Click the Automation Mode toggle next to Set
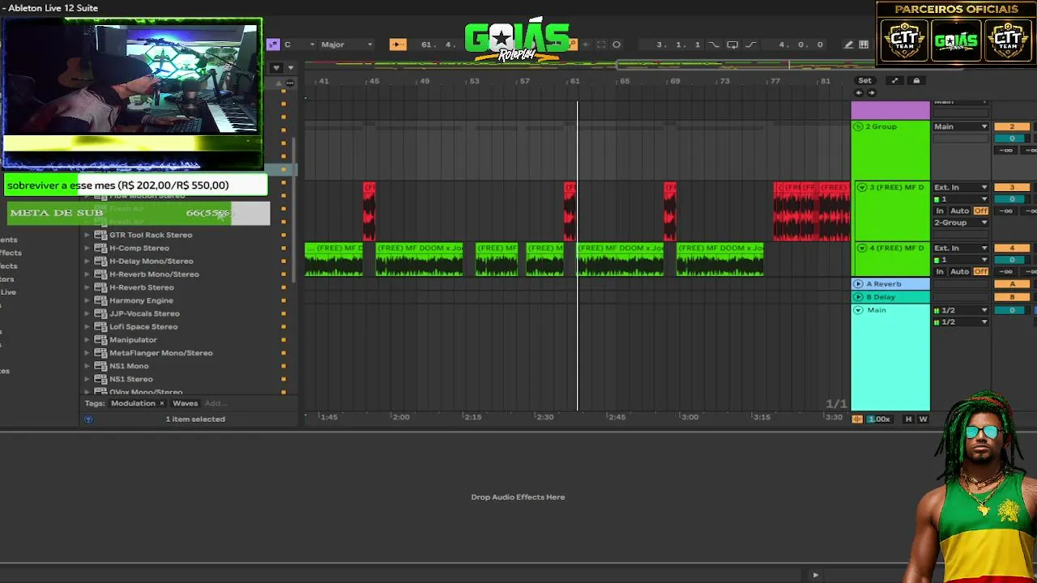This screenshot has height=583, width=1037. [x=894, y=80]
